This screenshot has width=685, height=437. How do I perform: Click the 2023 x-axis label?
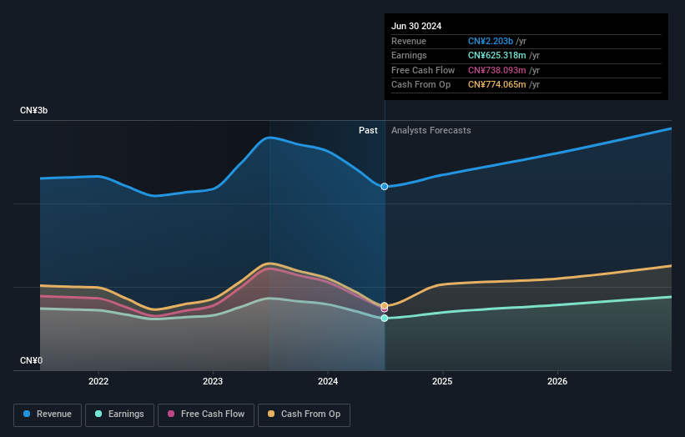point(213,381)
